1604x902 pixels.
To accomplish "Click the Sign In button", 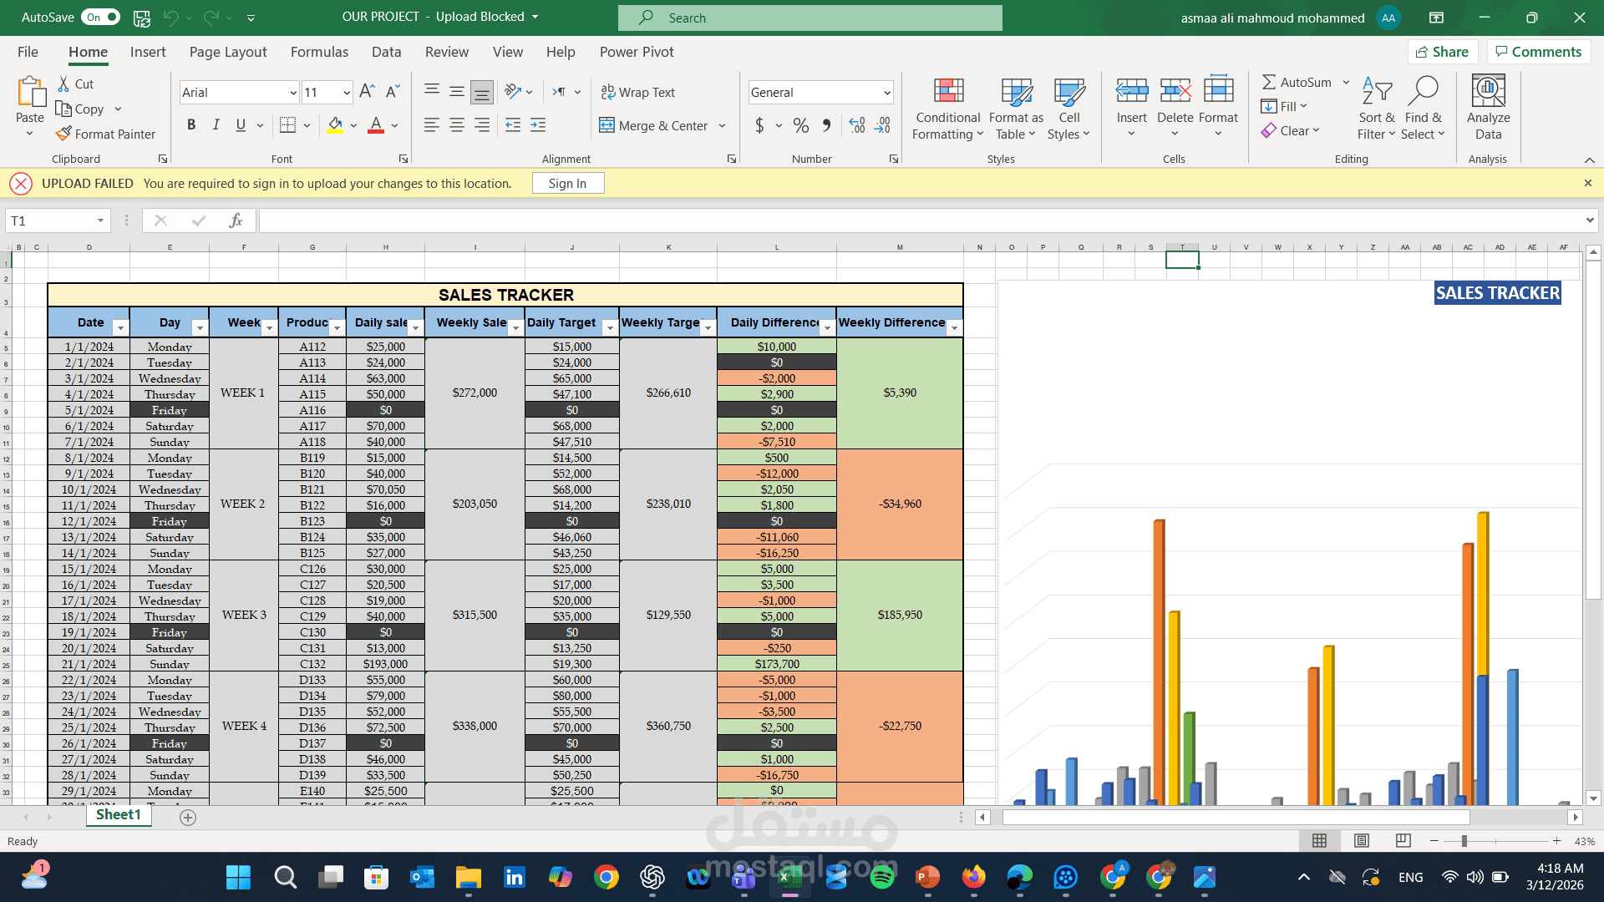I will click(567, 184).
